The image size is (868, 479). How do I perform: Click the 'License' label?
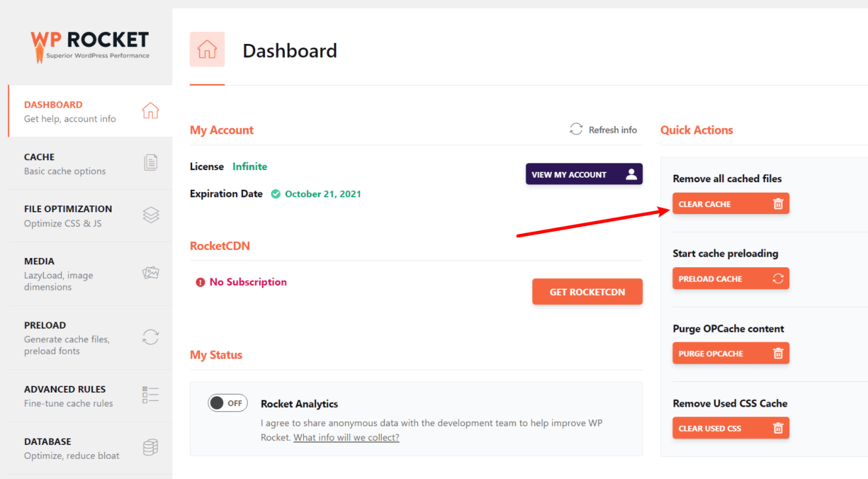tap(207, 167)
